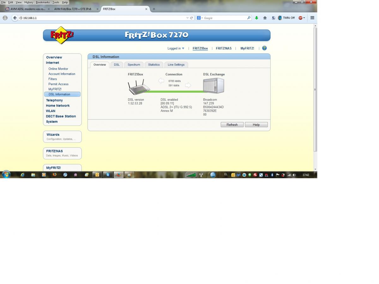Open Overview in the sidebar
379x284 pixels.
point(54,57)
